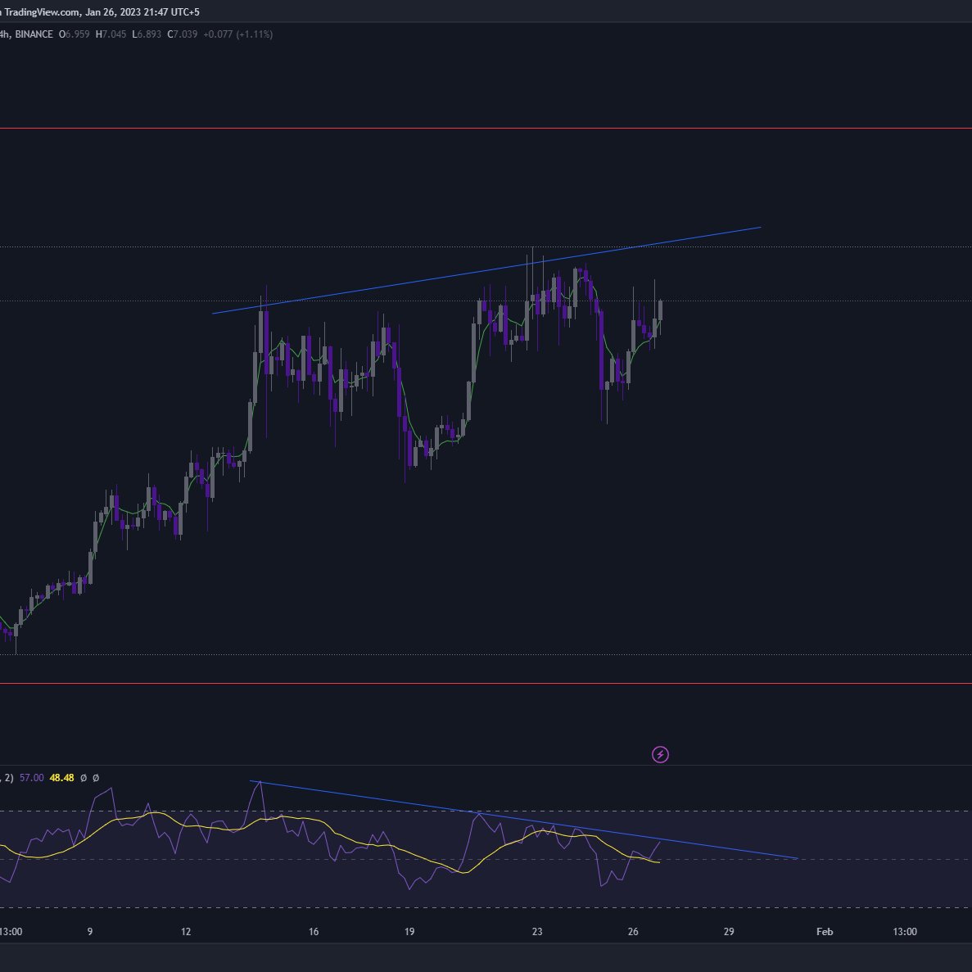Click the date label '26' on time axis
Screen dimensions: 972x972
click(633, 931)
